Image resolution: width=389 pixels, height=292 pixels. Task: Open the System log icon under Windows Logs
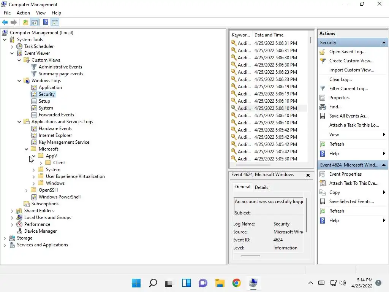point(34,108)
